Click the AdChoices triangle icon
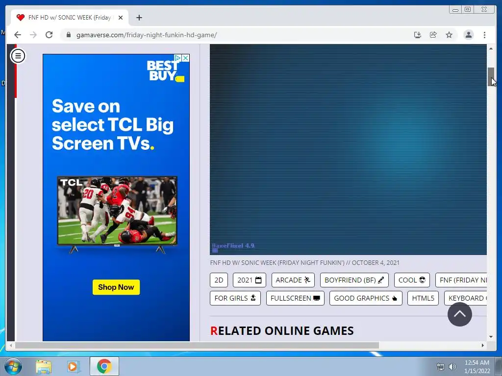The height and width of the screenshot is (376, 502). (x=178, y=58)
